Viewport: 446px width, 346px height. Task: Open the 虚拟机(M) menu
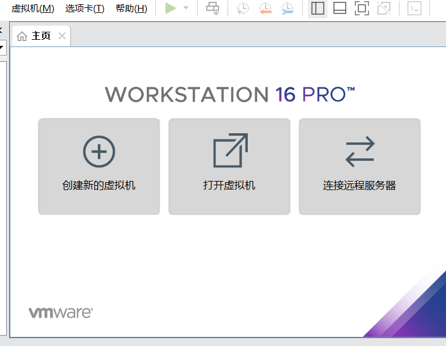[x=32, y=9]
